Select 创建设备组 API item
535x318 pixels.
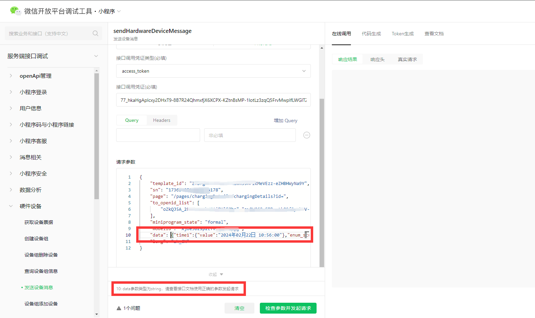36,239
